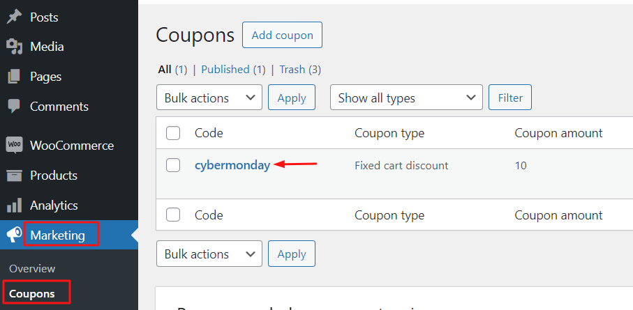The image size is (633, 310).
Task: Toggle select-all checkbox in table header
Action: coord(173,133)
